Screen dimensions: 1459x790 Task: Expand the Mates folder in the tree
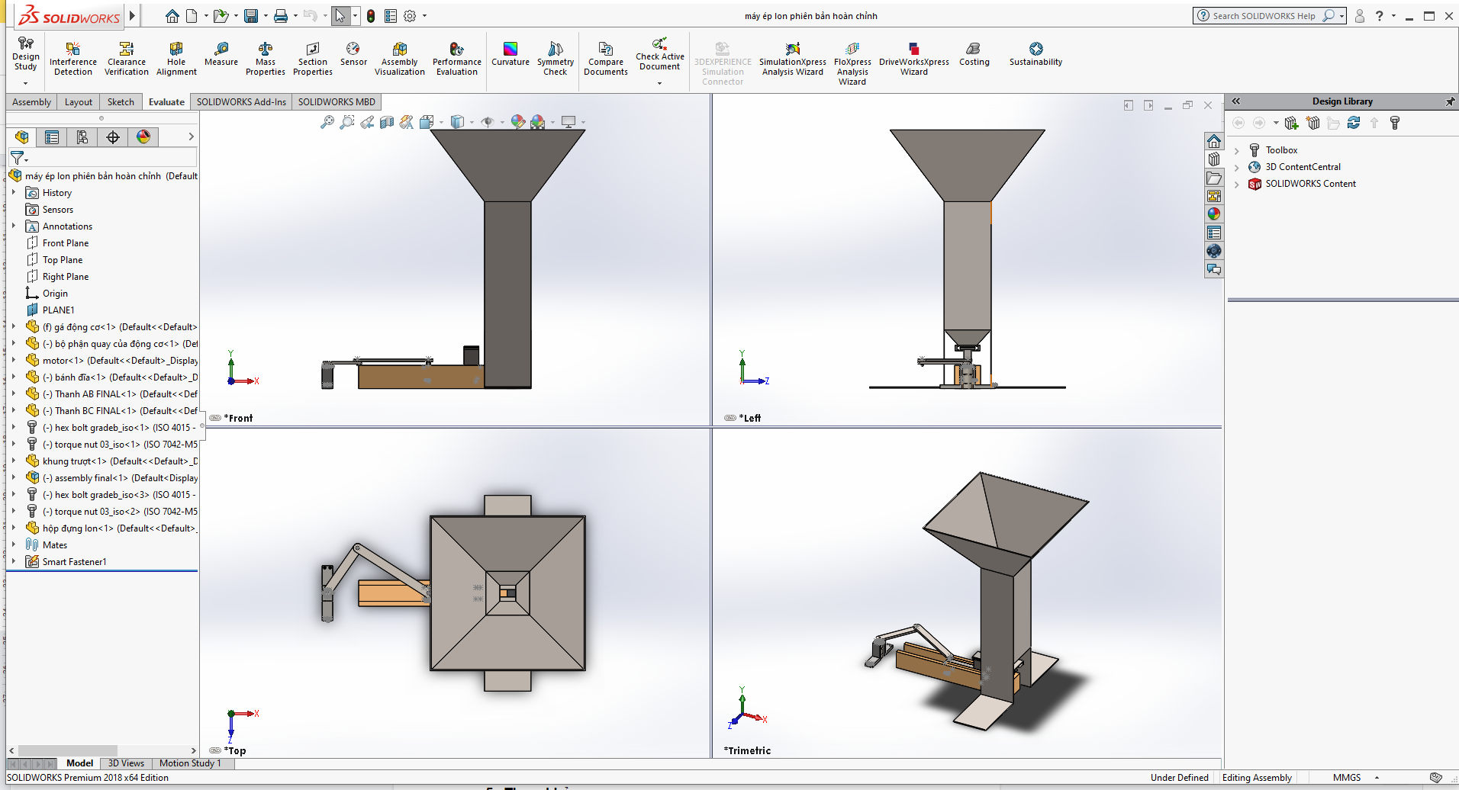(x=13, y=544)
